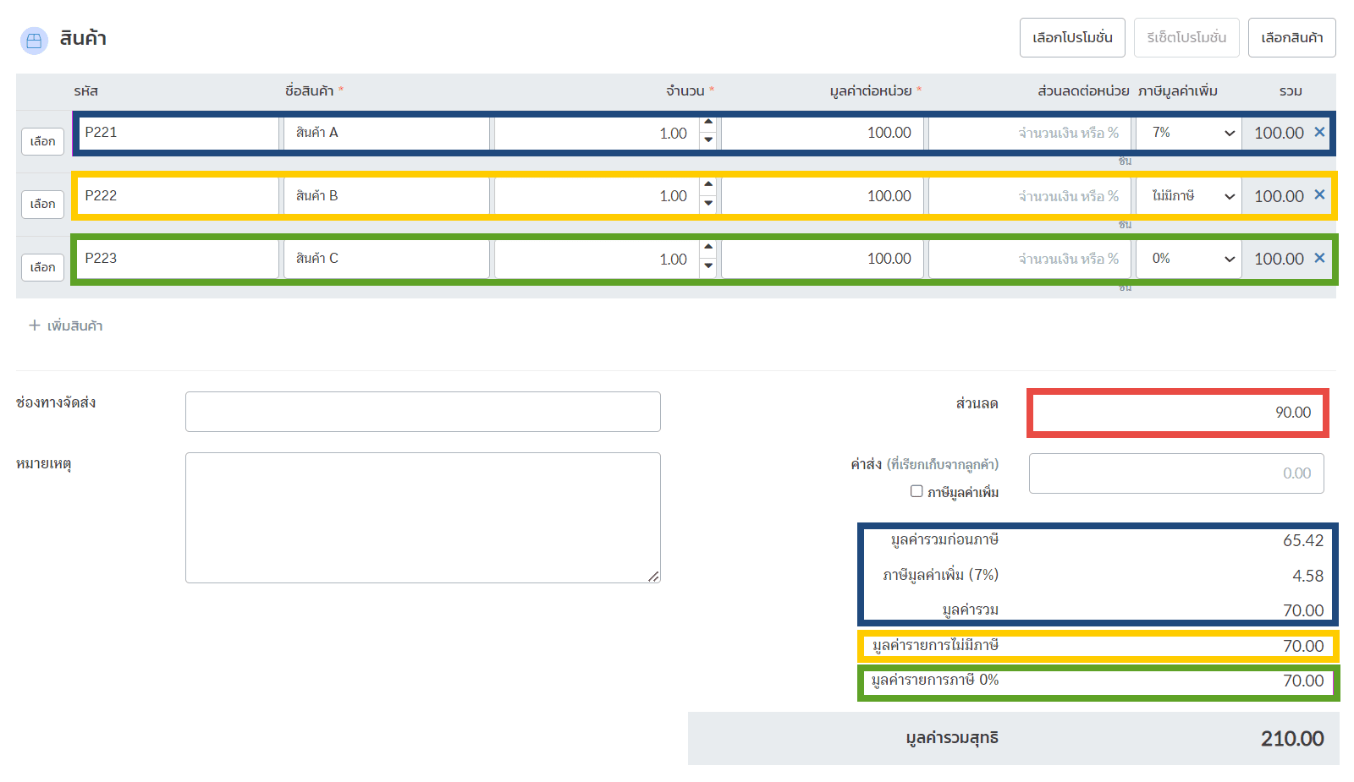This screenshot has height=782, width=1354.
Task: Open the ไม่มีภาษี VAT dropdown for P222
Action: pos(1188,195)
